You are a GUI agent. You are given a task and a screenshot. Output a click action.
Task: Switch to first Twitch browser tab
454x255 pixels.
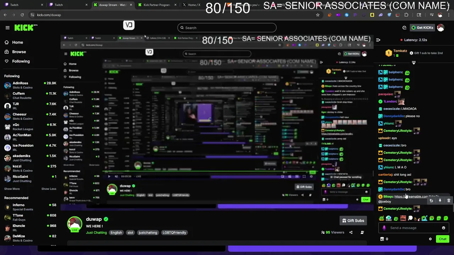[23, 5]
